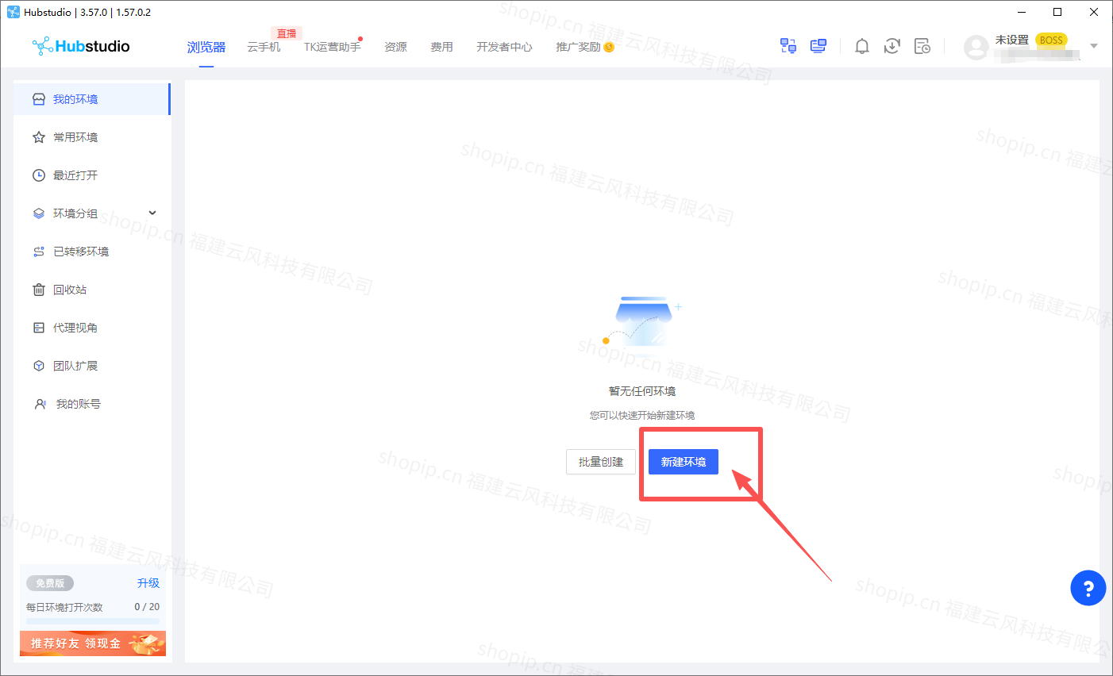
Task: Maximize the Hubstudio window
Action: click(x=1057, y=12)
